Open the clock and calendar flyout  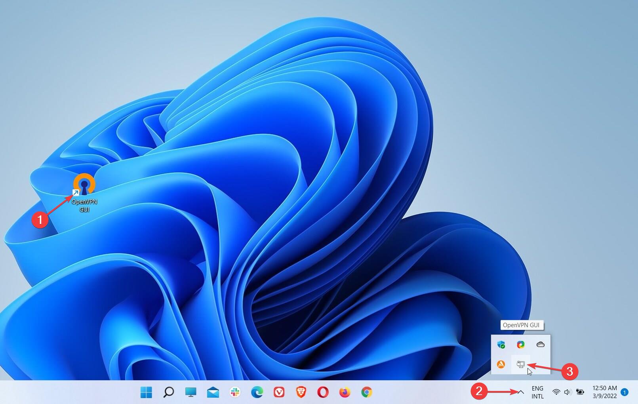pos(604,392)
